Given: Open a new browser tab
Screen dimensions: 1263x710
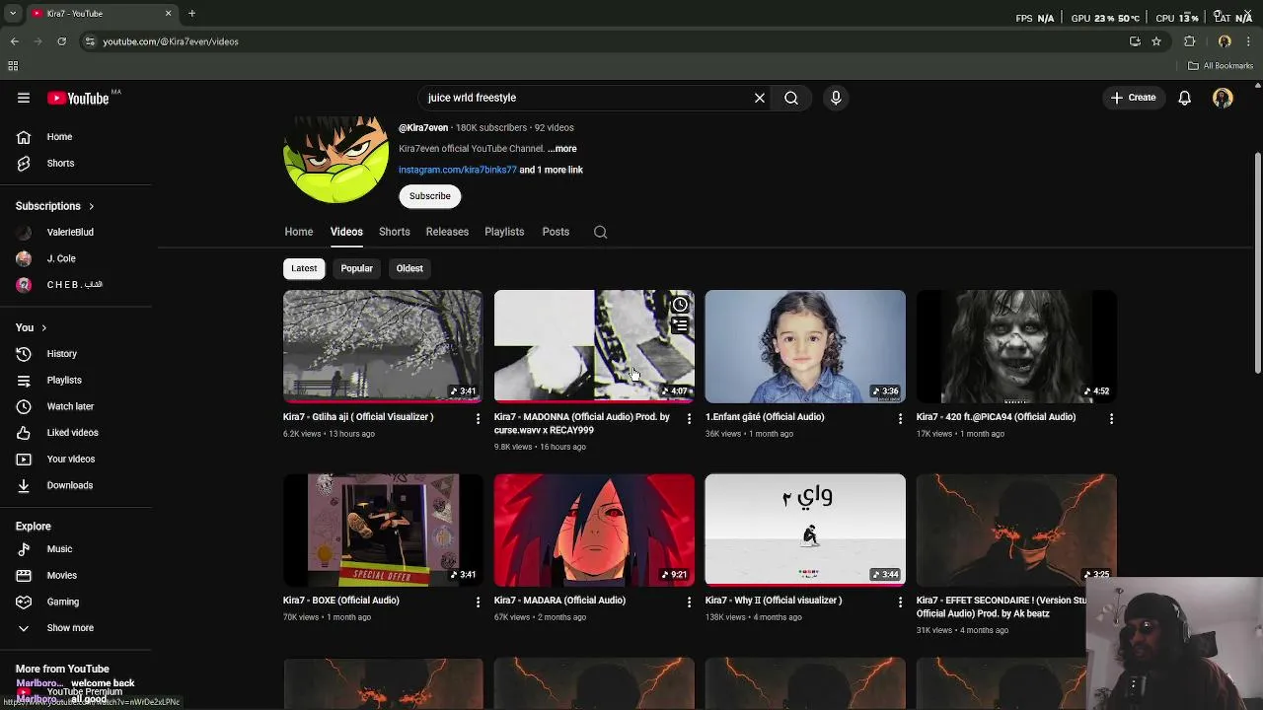Looking at the screenshot, I should coord(191,14).
